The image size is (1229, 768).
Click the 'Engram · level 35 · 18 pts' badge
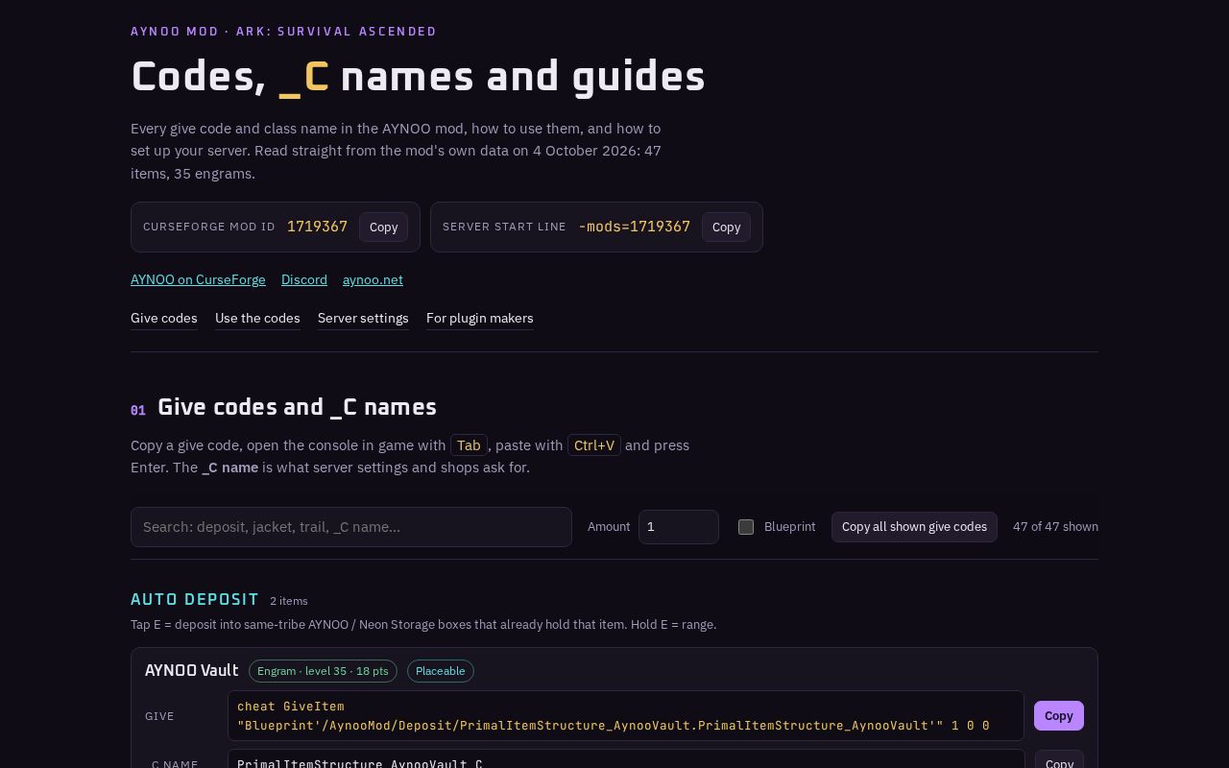click(x=323, y=671)
